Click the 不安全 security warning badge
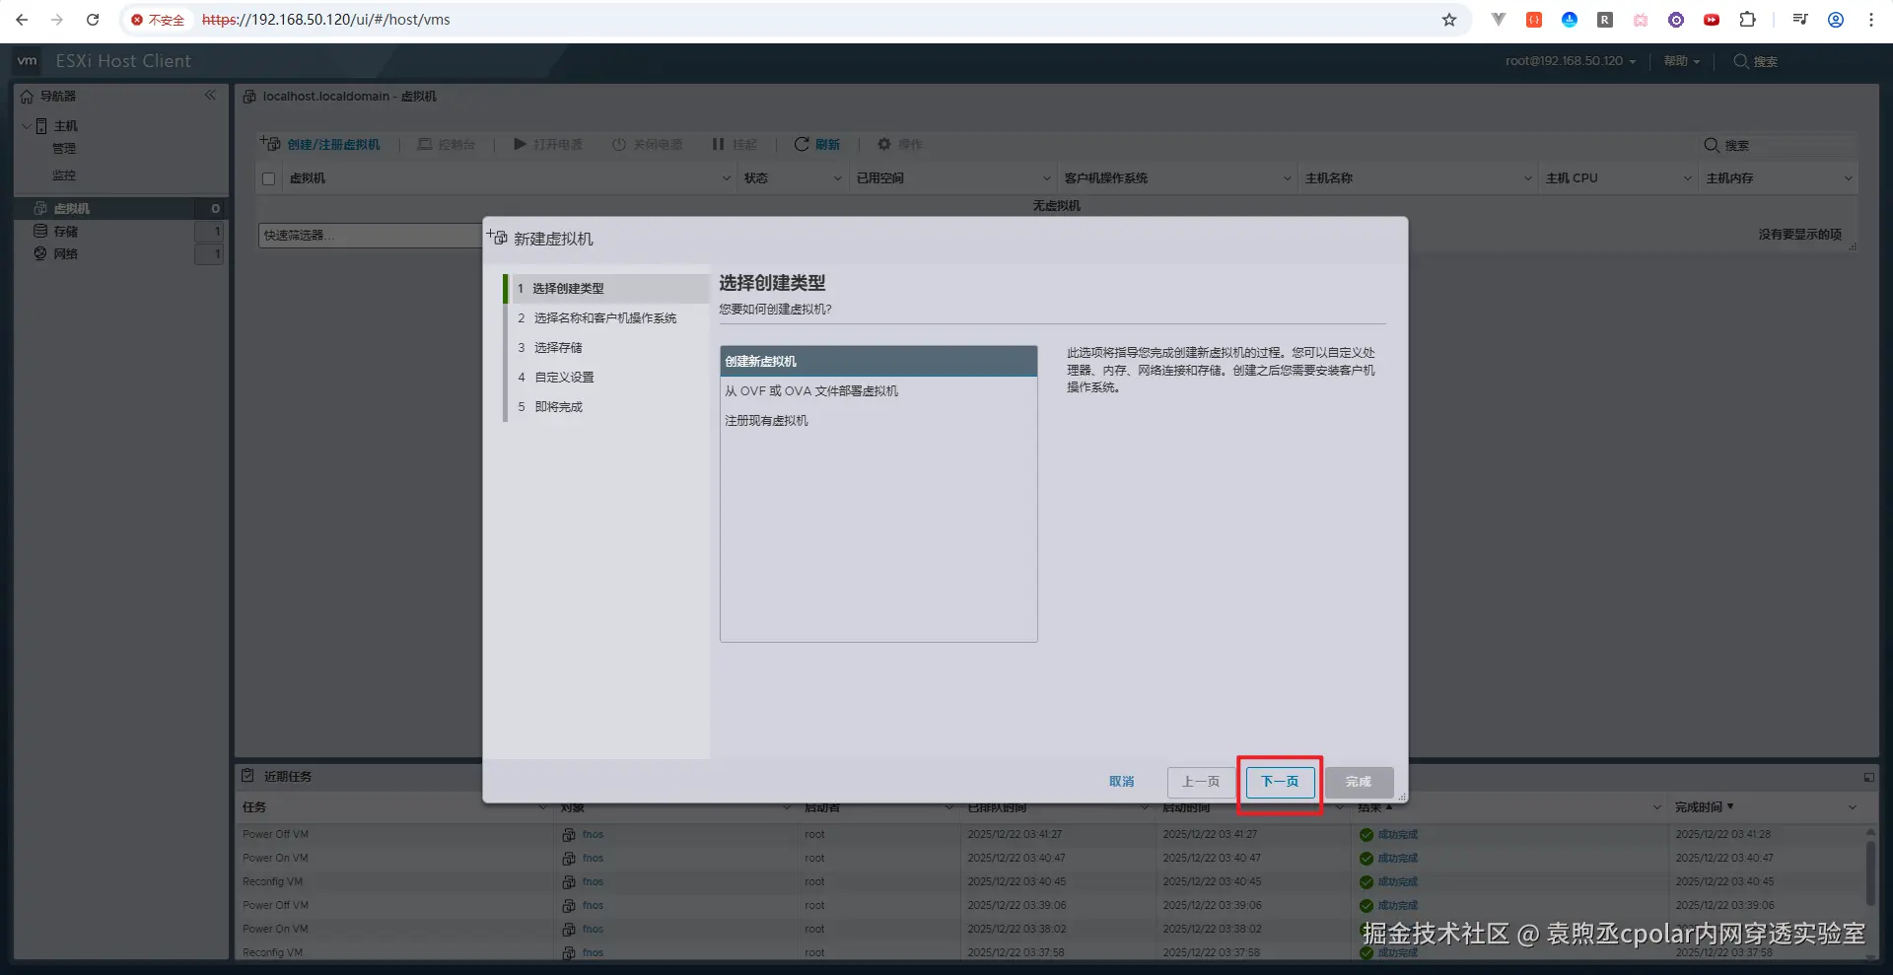The image size is (1893, 975). (158, 20)
